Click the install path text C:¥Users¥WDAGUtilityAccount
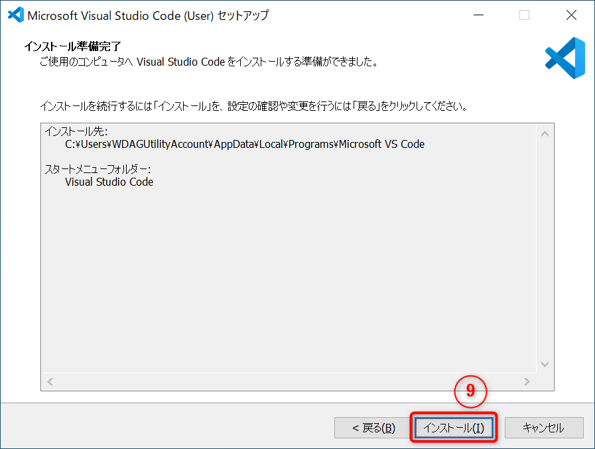595x449 pixels. tap(245, 144)
